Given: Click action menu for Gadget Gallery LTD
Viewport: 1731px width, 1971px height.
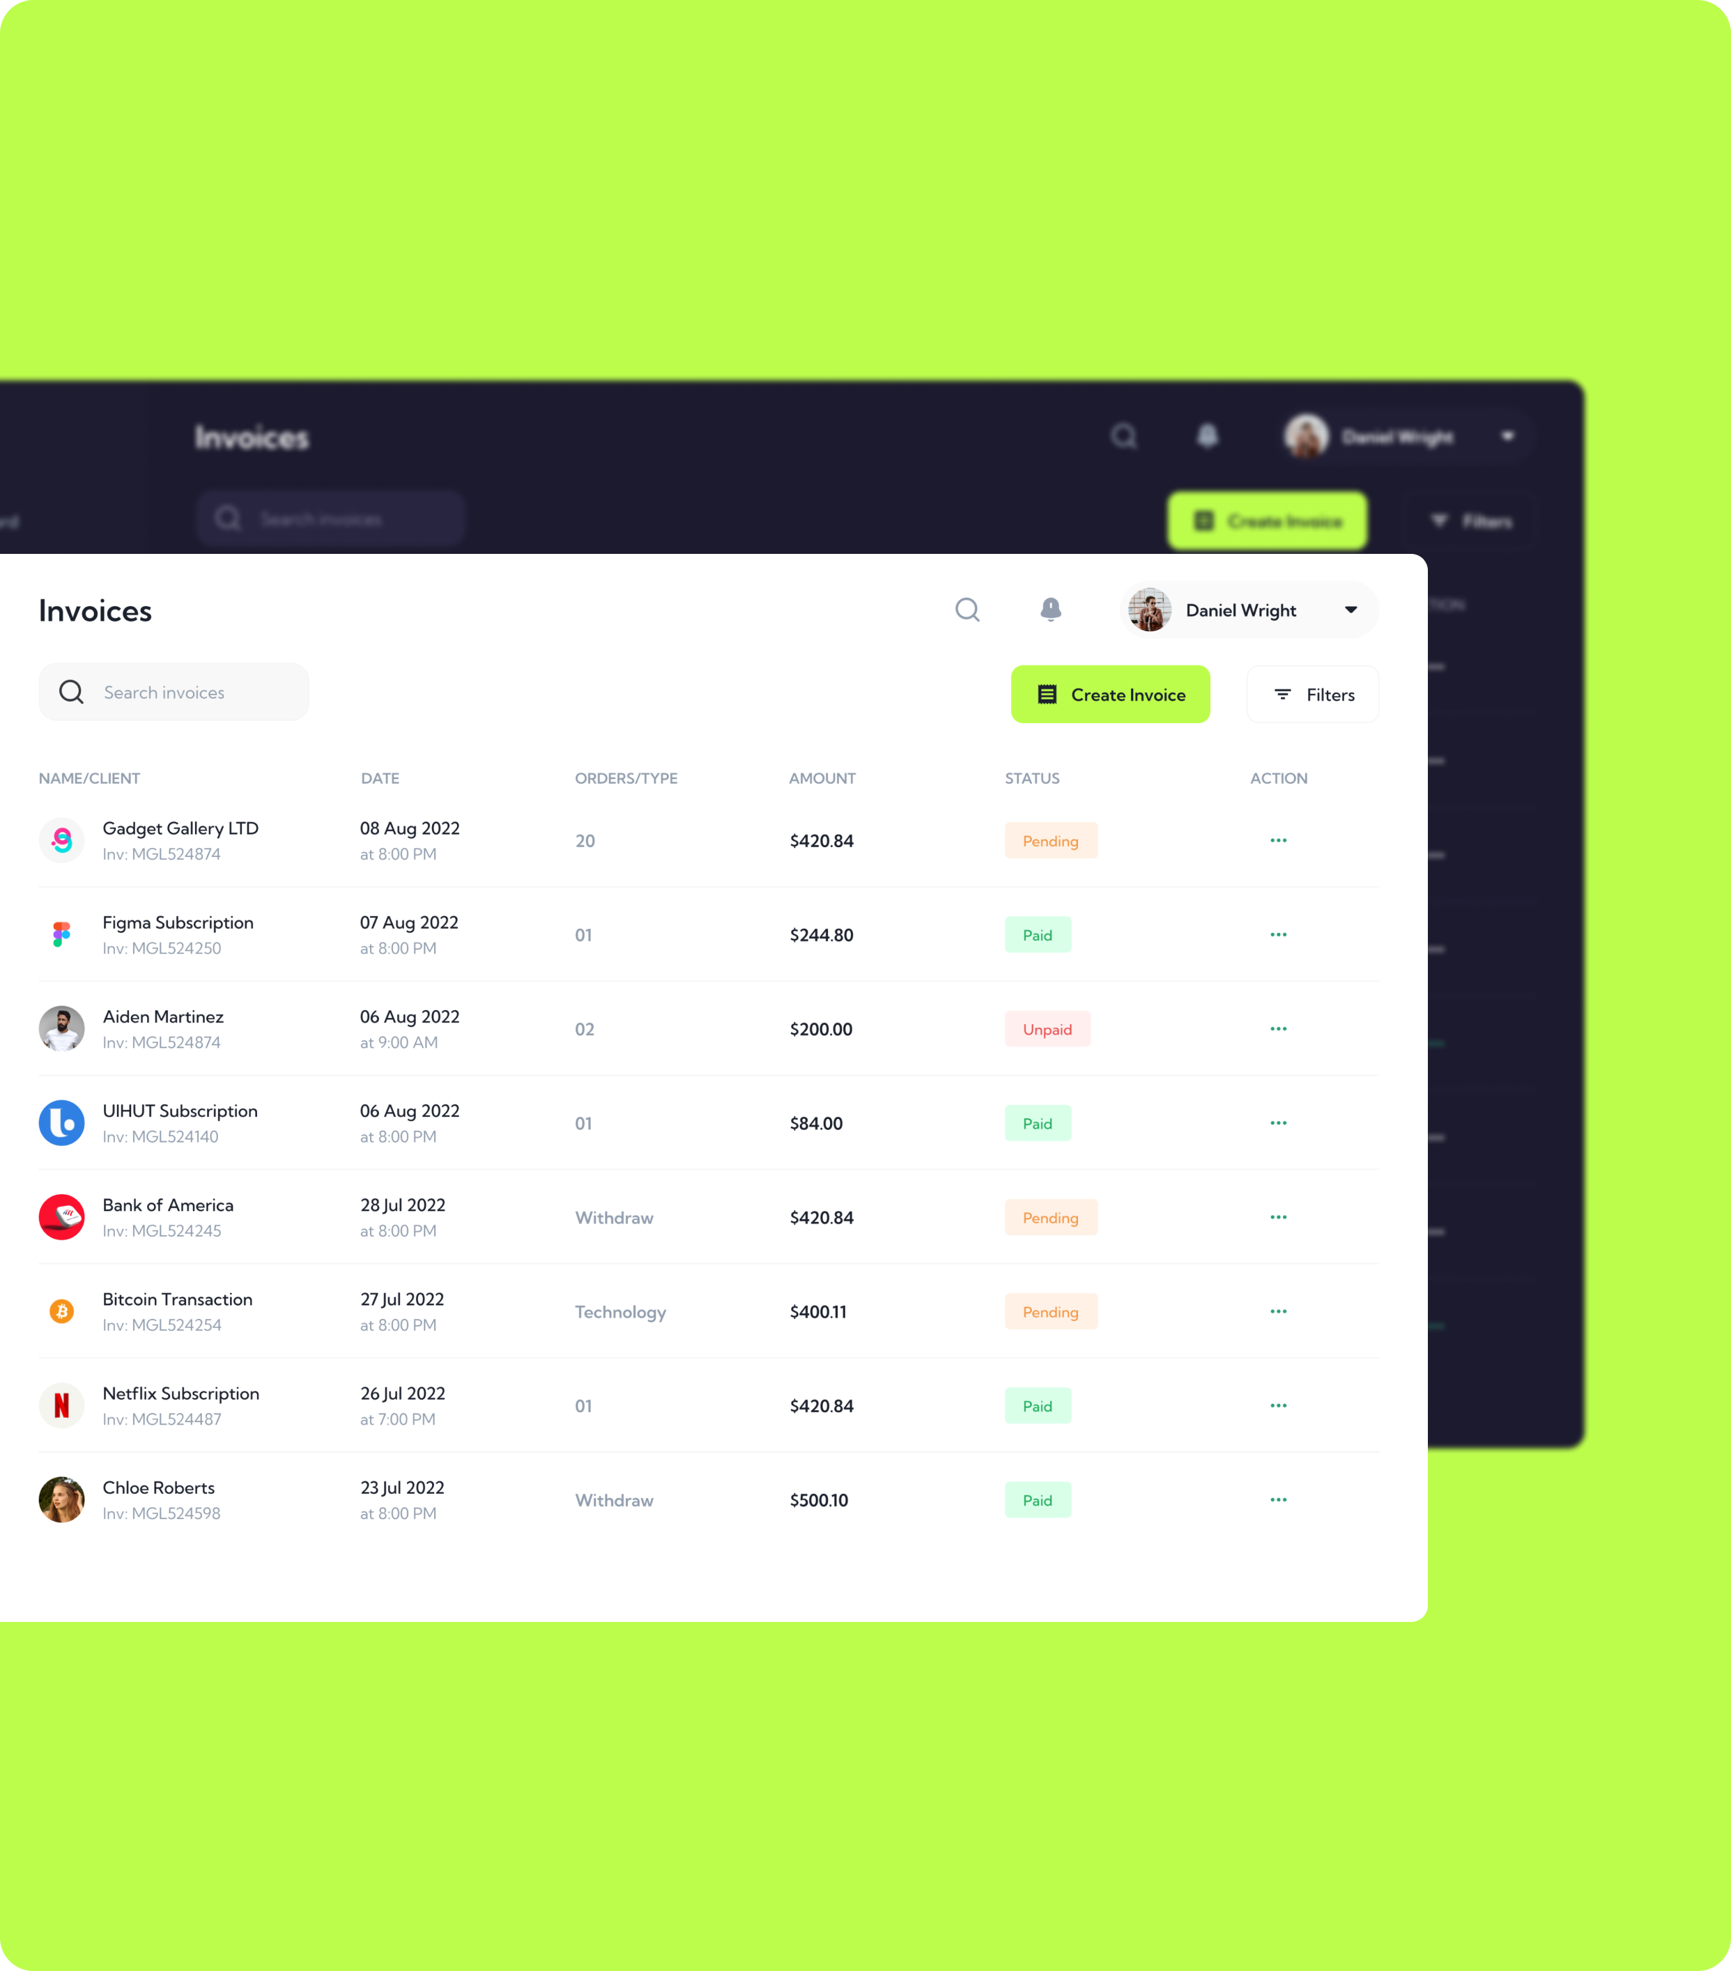Looking at the screenshot, I should [x=1275, y=840].
